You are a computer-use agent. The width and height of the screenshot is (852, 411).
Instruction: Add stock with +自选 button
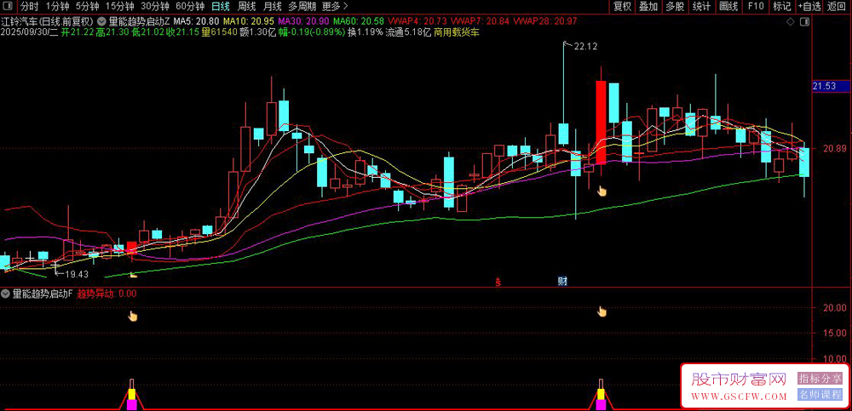coord(809,6)
